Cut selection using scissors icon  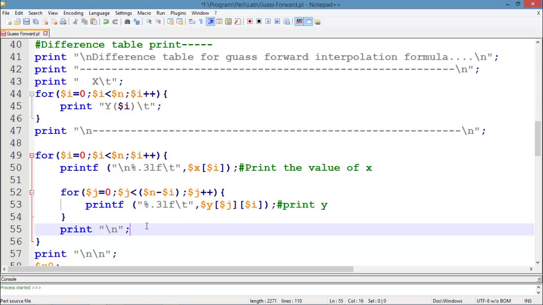[x=75, y=22]
